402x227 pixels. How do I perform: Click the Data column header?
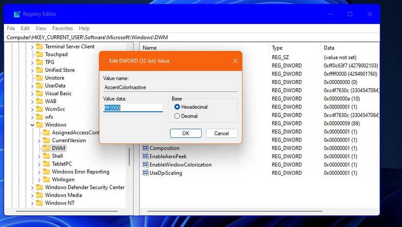(350, 48)
